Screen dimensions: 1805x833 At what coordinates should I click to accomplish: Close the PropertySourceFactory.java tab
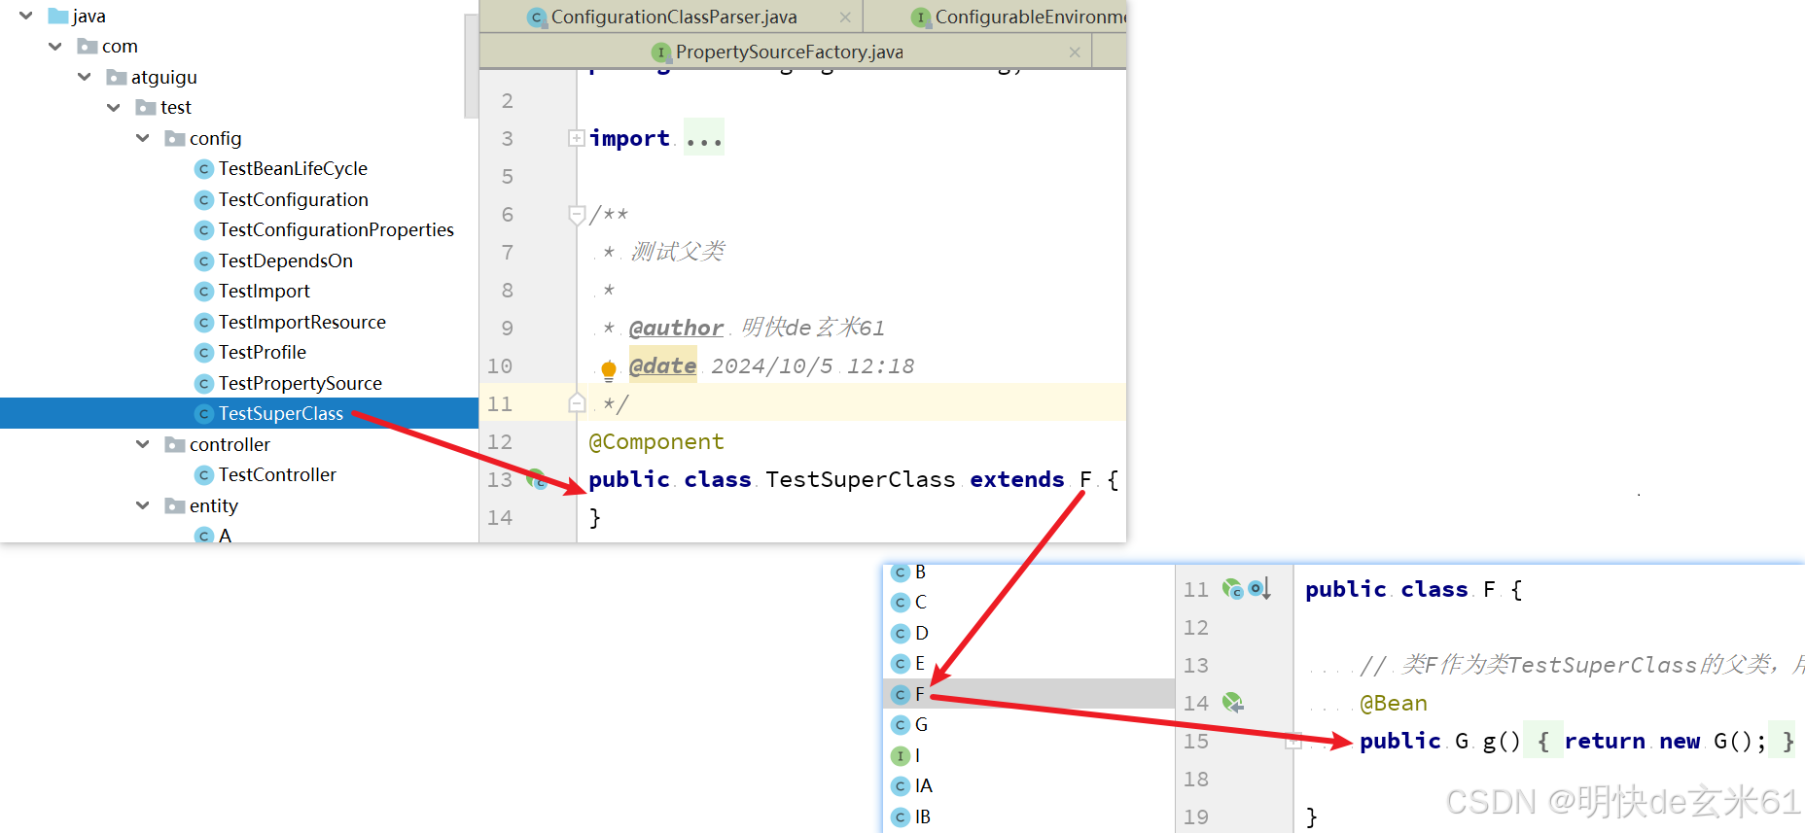coord(1075,52)
